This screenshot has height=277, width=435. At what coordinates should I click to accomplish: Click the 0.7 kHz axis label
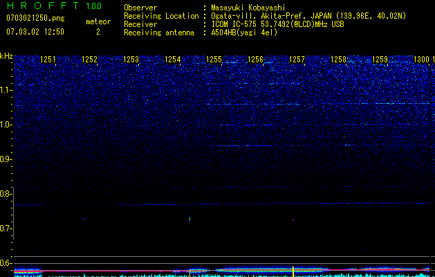tap(6, 229)
